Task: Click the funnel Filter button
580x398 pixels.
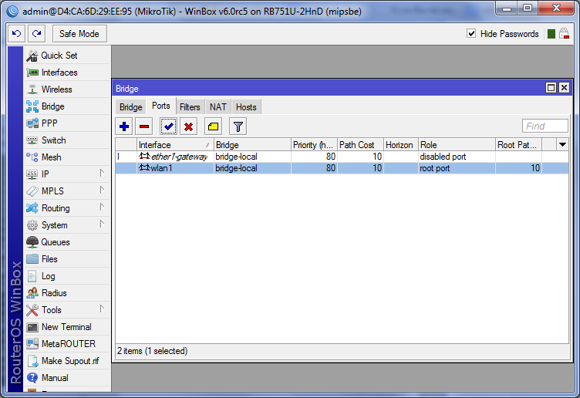Action: 238,126
